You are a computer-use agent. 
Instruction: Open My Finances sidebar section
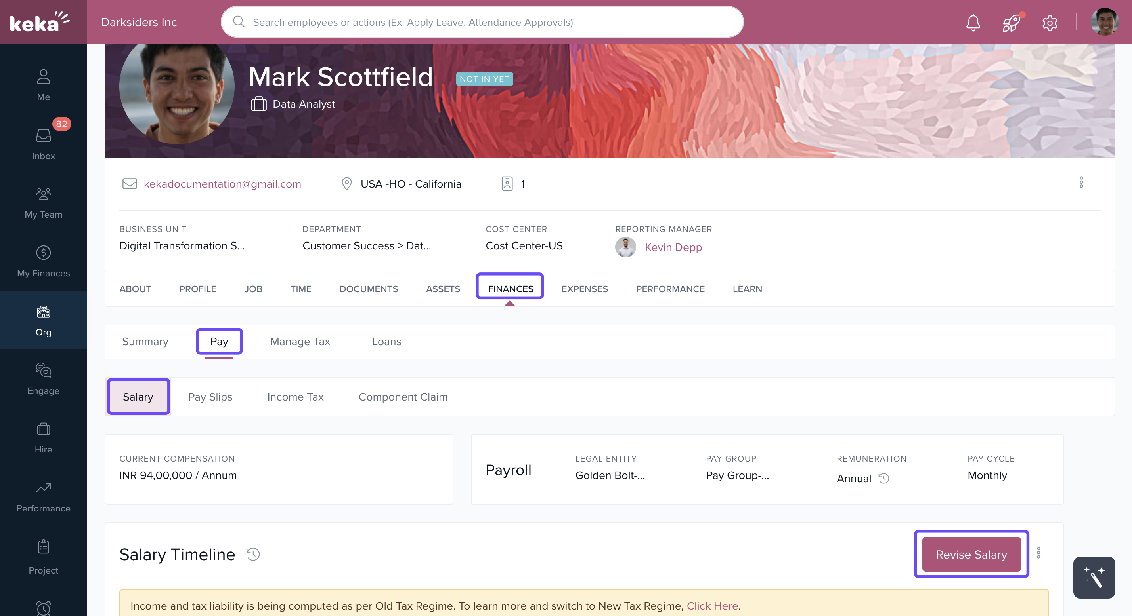pos(43,261)
